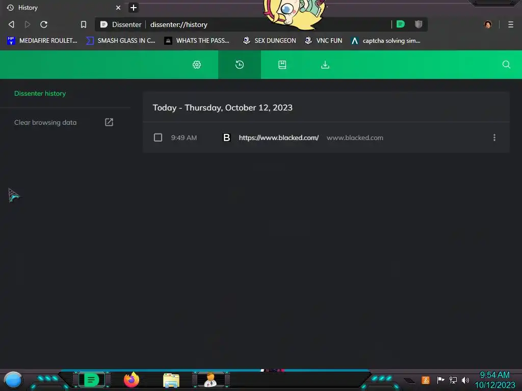Open the https://www.blacked.com/ history link
The height and width of the screenshot is (391, 522).
(279, 137)
